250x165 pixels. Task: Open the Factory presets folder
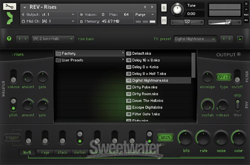coord(68,53)
